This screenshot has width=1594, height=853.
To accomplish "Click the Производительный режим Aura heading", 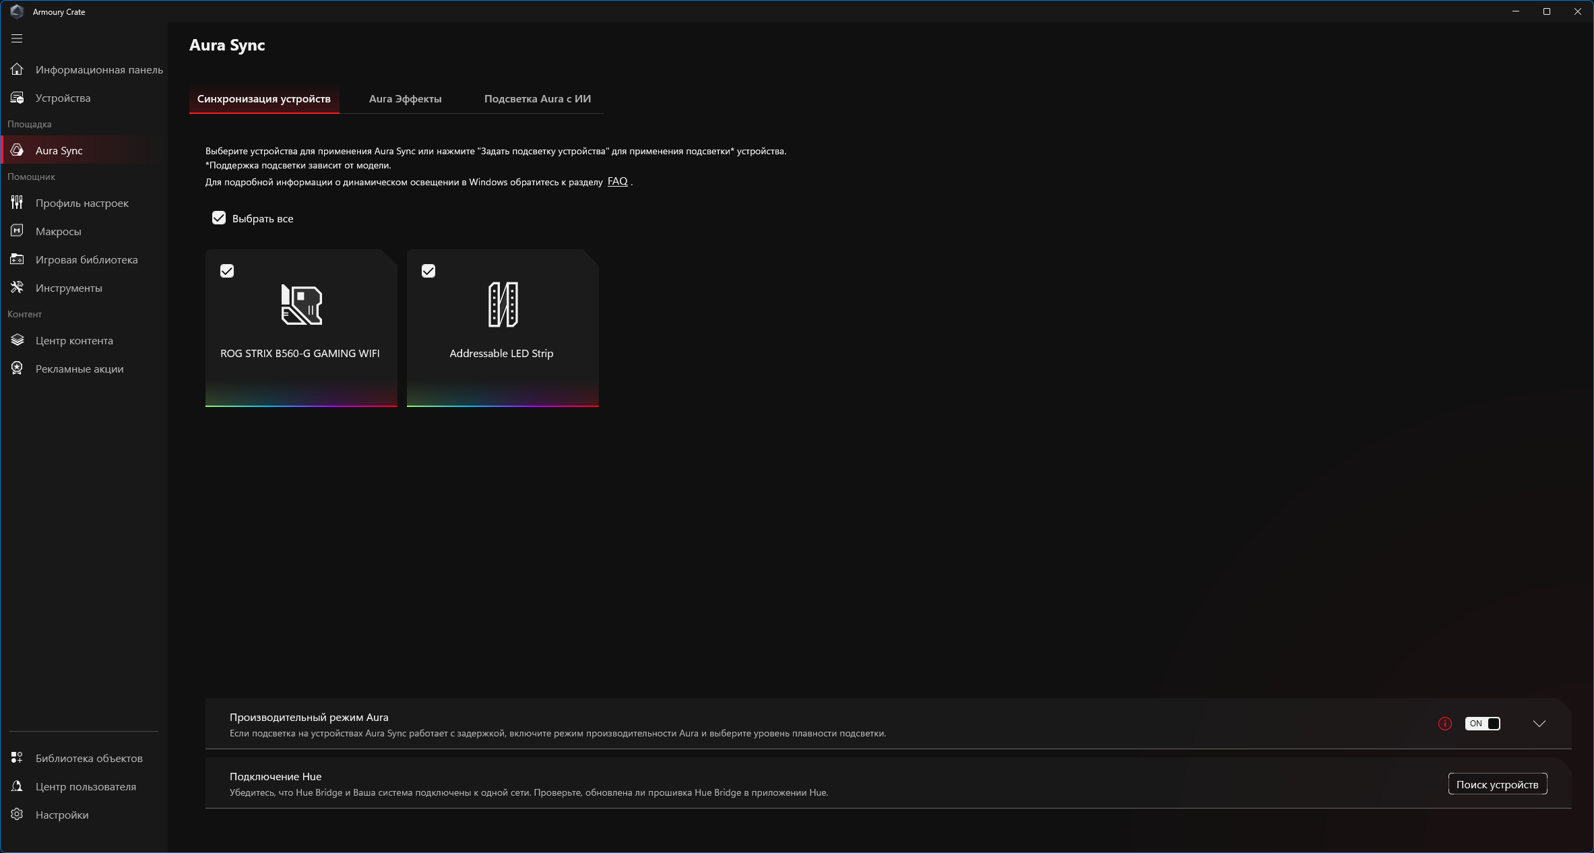I will (309, 718).
